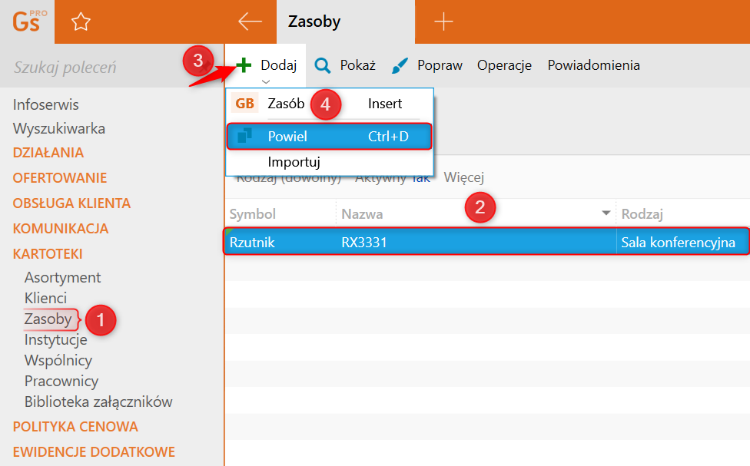The image size is (750, 466).
Task: Click the Pokaż magnifier icon
Action: (x=324, y=65)
